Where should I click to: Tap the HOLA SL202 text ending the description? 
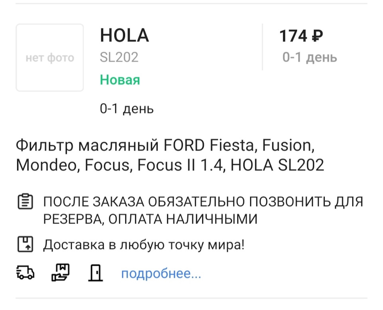[x=277, y=165]
